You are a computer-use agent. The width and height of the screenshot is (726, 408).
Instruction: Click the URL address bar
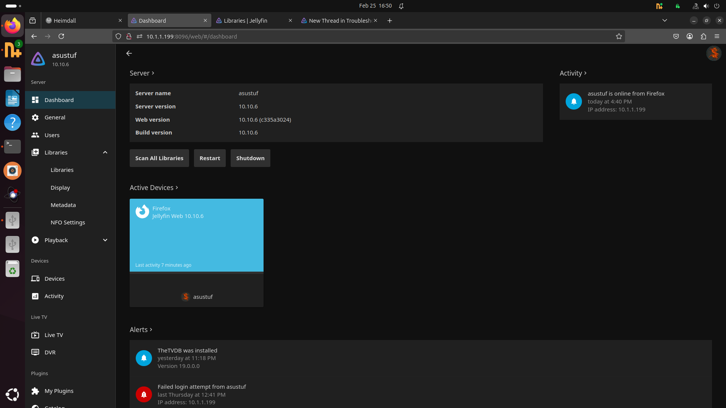click(340, 36)
